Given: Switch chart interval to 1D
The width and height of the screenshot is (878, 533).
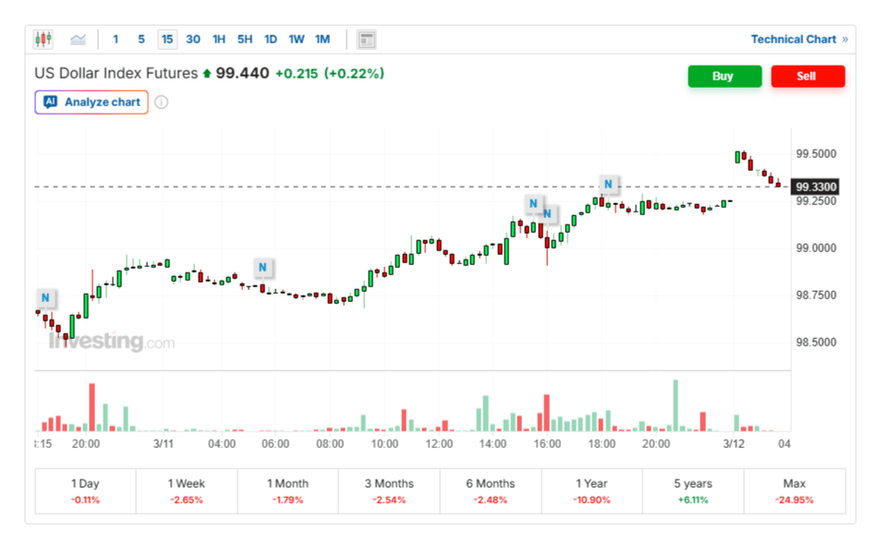Looking at the screenshot, I should click(x=271, y=39).
